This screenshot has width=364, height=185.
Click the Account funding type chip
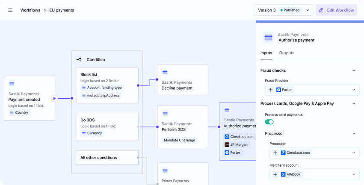tap(102, 88)
